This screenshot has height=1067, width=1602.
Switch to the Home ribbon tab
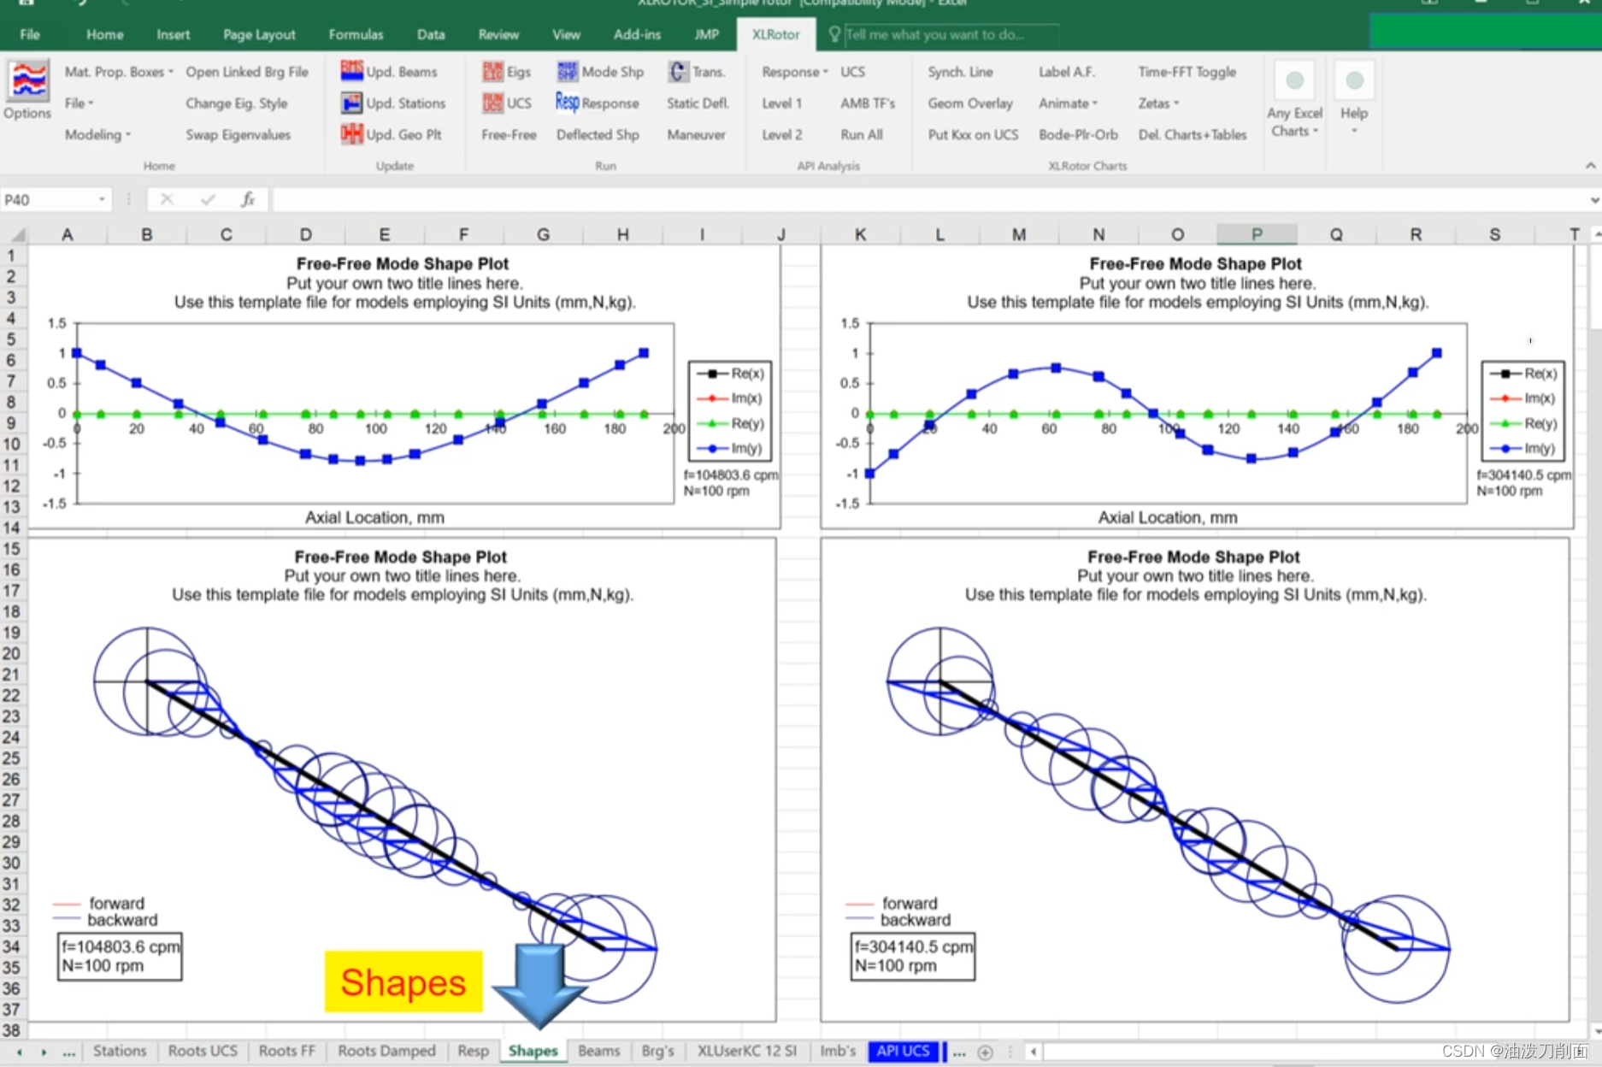(x=104, y=34)
